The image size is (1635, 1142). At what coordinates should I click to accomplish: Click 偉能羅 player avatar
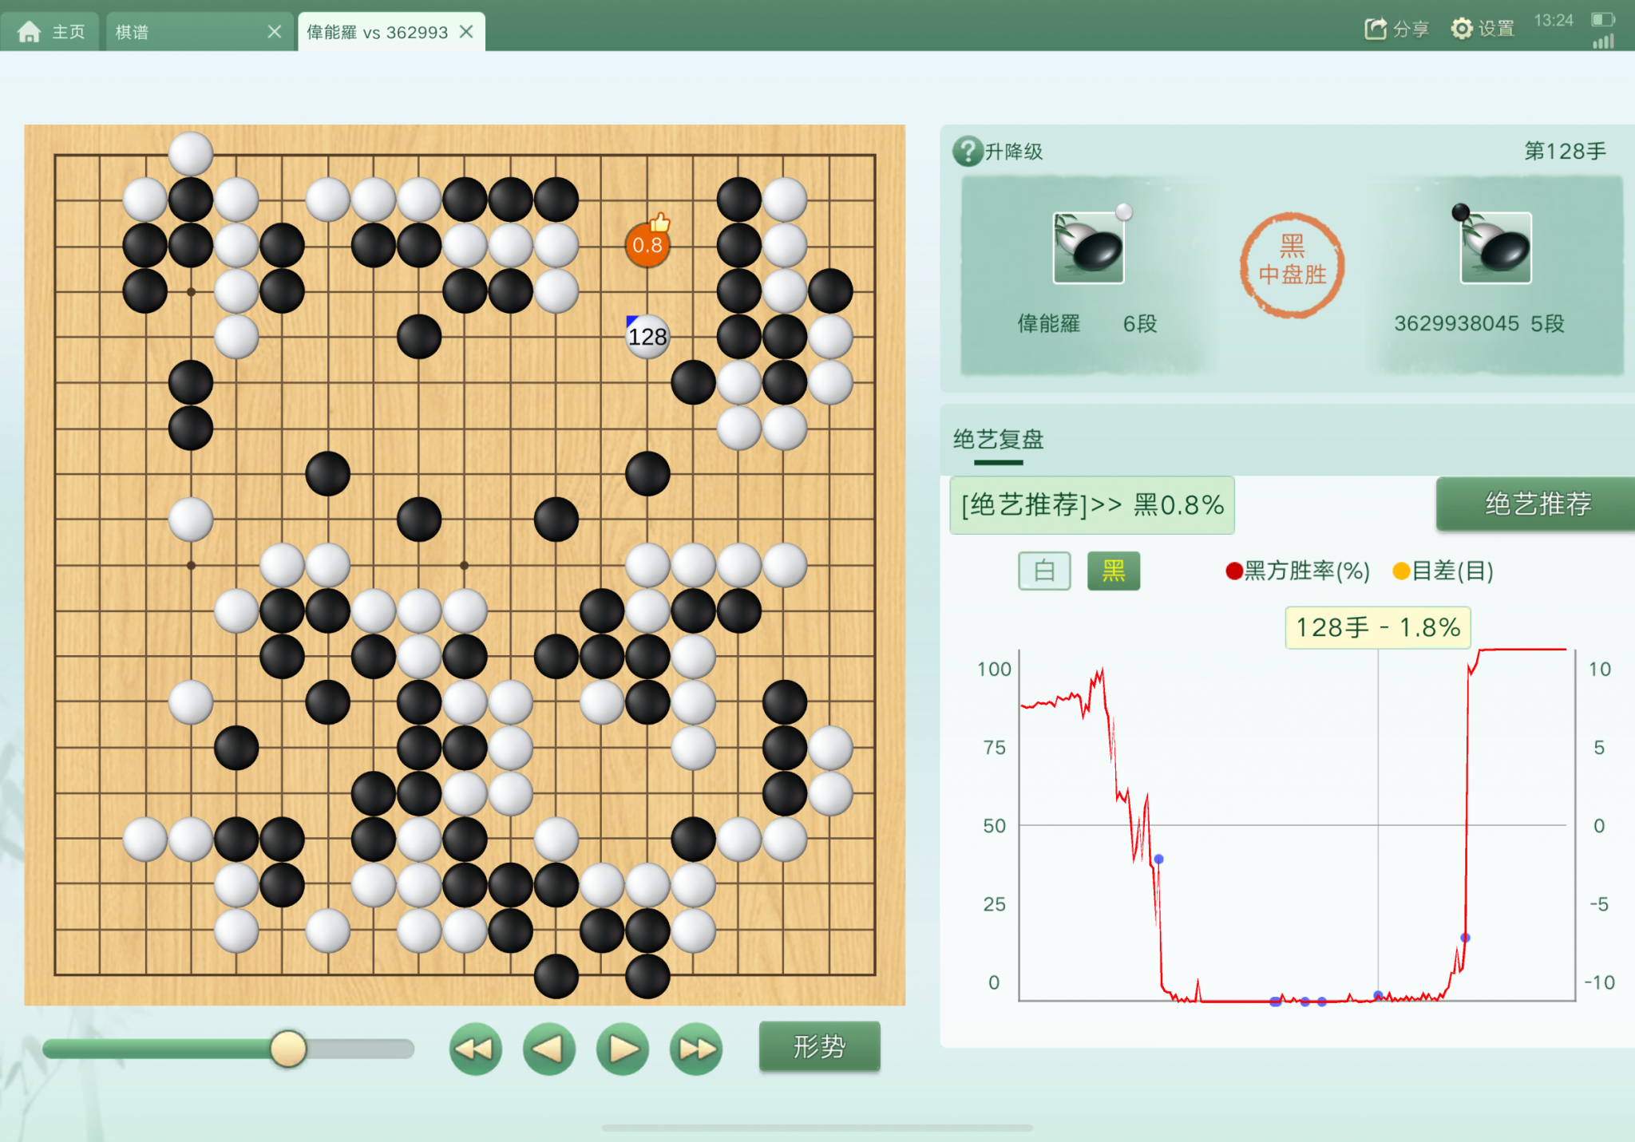point(1088,248)
